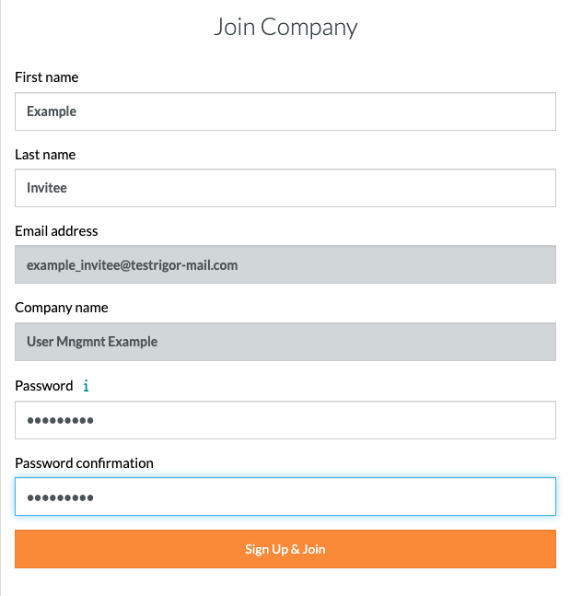Click the "Password confirmation" label
The height and width of the screenshot is (596, 570).
[x=84, y=462]
